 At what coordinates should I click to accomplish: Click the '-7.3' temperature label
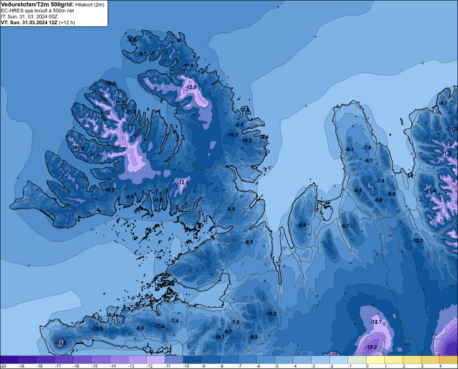(x=126, y=309)
